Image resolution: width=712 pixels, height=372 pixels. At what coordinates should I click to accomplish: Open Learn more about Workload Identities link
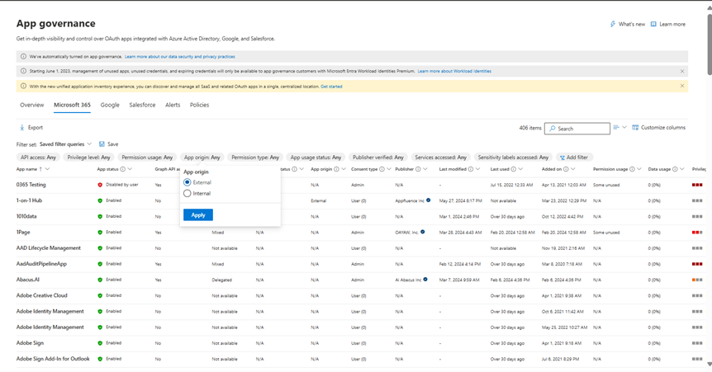click(x=454, y=71)
